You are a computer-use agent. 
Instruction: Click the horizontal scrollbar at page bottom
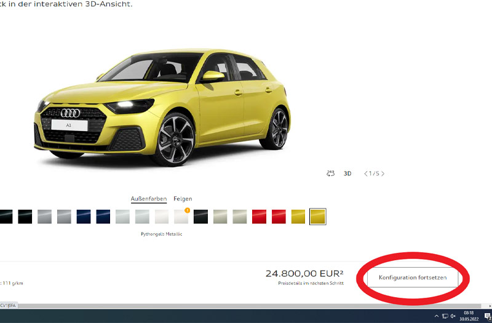click(x=246, y=305)
